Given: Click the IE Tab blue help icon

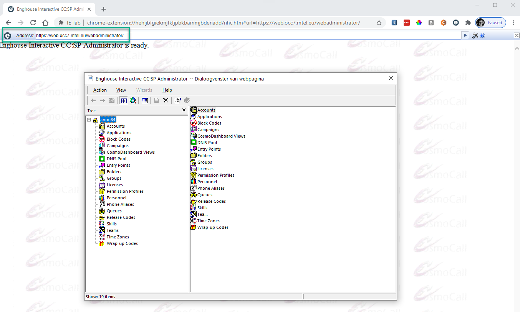Looking at the screenshot, I should pos(482,36).
